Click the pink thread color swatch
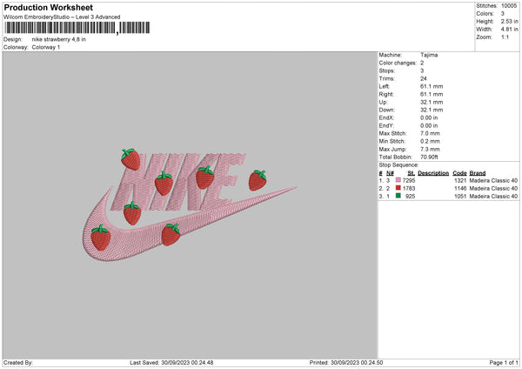This screenshot has width=522, height=369. tap(398, 180)
